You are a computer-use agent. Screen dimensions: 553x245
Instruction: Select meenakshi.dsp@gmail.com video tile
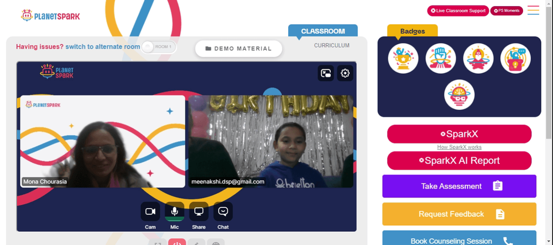coord(271,141)
